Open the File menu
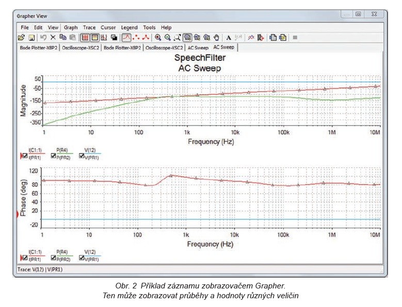402x307 pixels. [x=25, y=27]
